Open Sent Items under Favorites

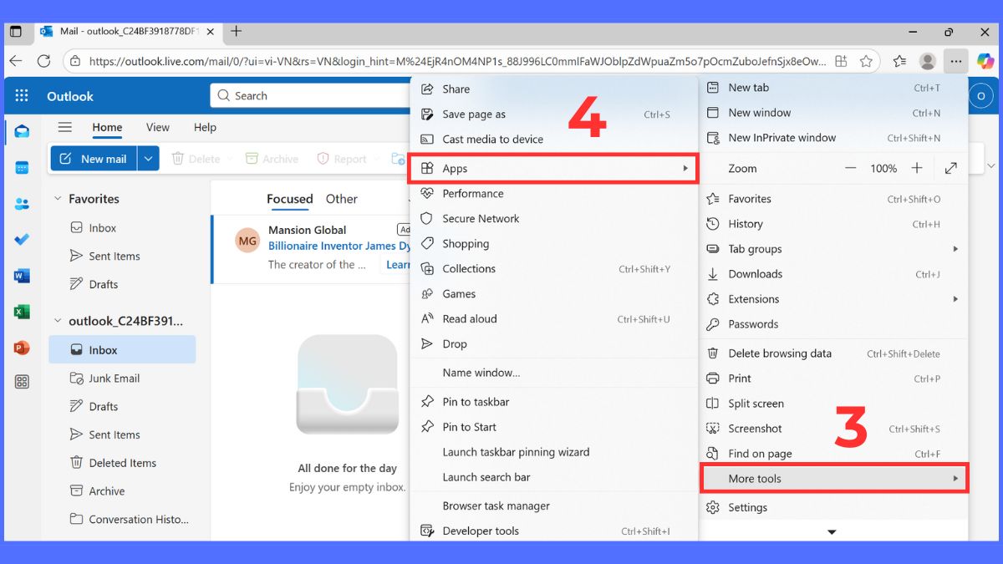tap(122, 257)
